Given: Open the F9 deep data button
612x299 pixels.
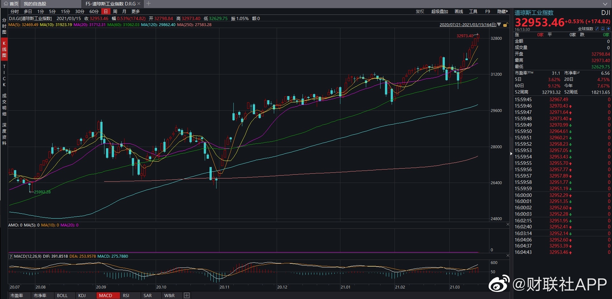Looking at the screenshot, I should (x=487, y=11).
